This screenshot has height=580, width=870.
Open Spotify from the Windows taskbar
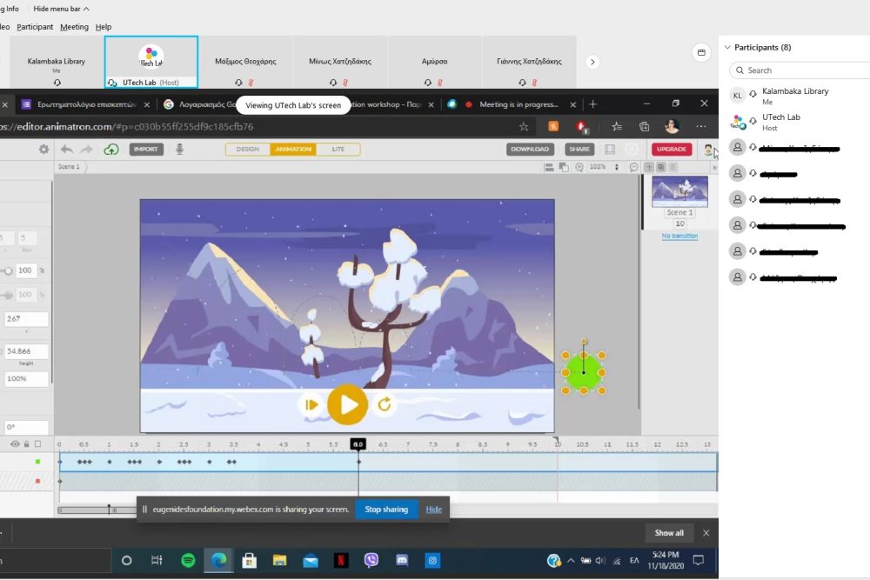(x=187, y=561)
